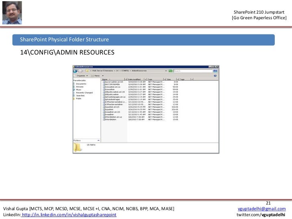This screenshot has width=292, height=219.
Task: Sort by the Date modified column header
Action: (x=136, y=79)
